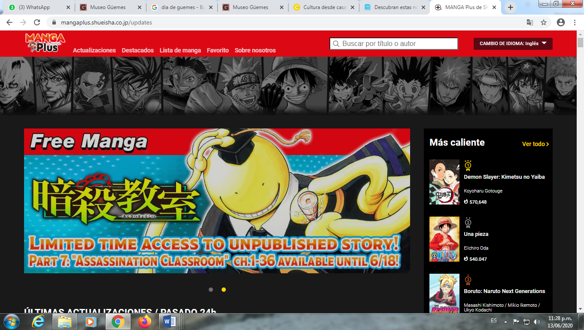Open Boruto: Naruto Next Generations title
Viewport: 584px width, 330px height.
[504, 291]
